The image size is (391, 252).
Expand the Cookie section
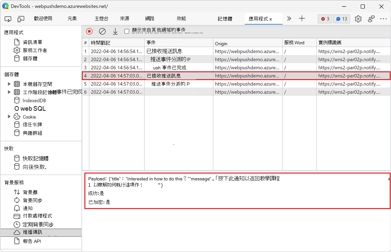pyautogui.click(x=9, y=117)
